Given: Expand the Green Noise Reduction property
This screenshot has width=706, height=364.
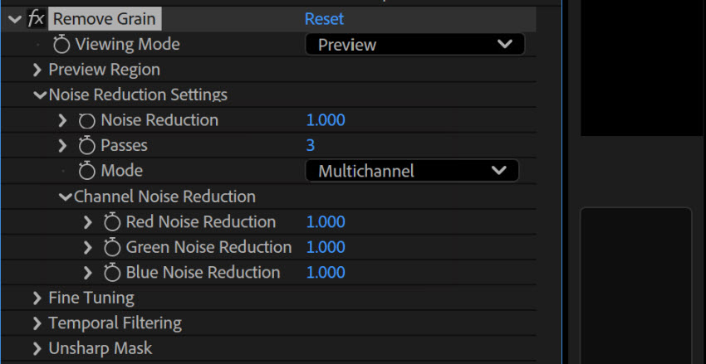Looking at the screenshot, I should point(88,247).
